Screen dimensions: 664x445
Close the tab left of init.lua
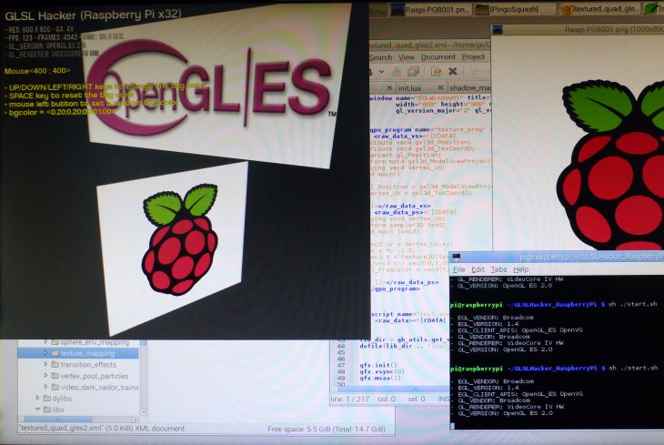coord(389,87)
